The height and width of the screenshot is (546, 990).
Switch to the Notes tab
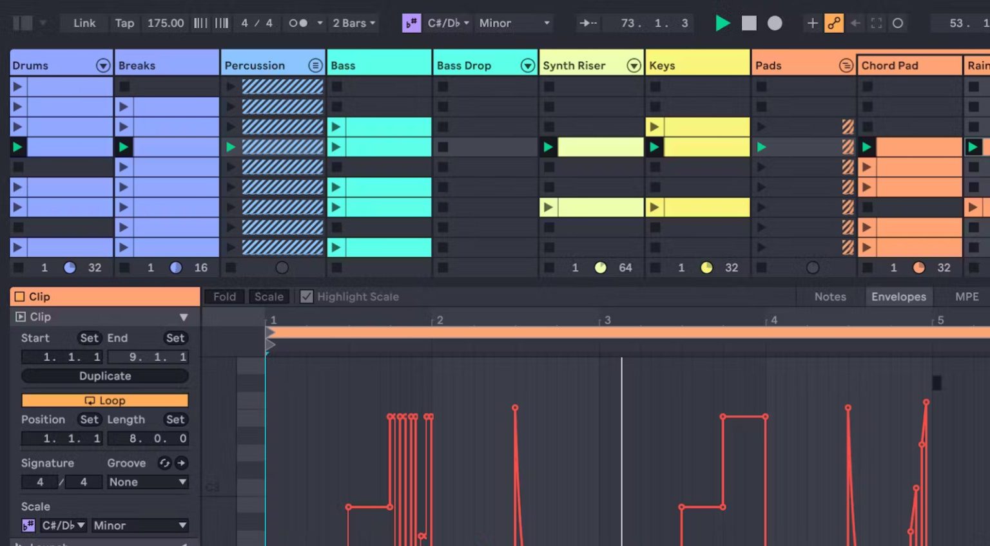pyautogui.click(x=830, y=297)
